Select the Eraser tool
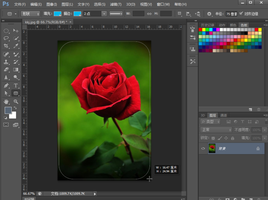268x200 pixels. (x=6, y=70)
